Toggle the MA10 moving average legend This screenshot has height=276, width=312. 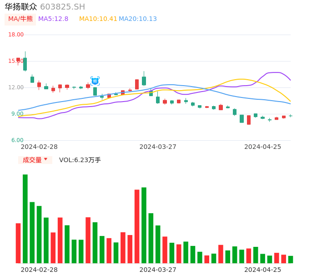[x=98, y=19]
